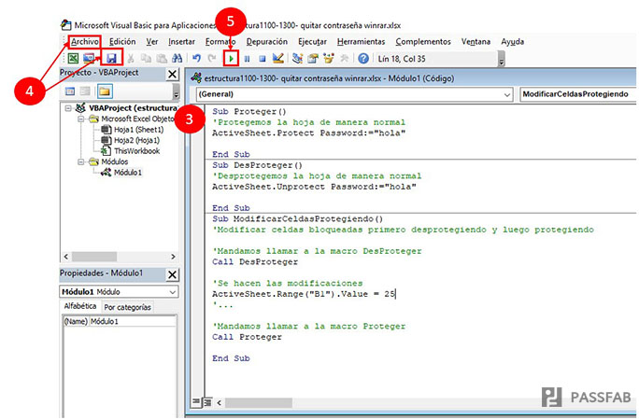Screen dimensions: 639x420
Task: Open the Formato menu
Action: click(220, 41)
